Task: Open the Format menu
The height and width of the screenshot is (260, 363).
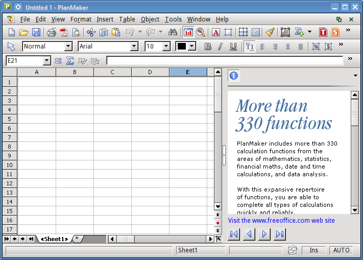Action: click(81, 19)
